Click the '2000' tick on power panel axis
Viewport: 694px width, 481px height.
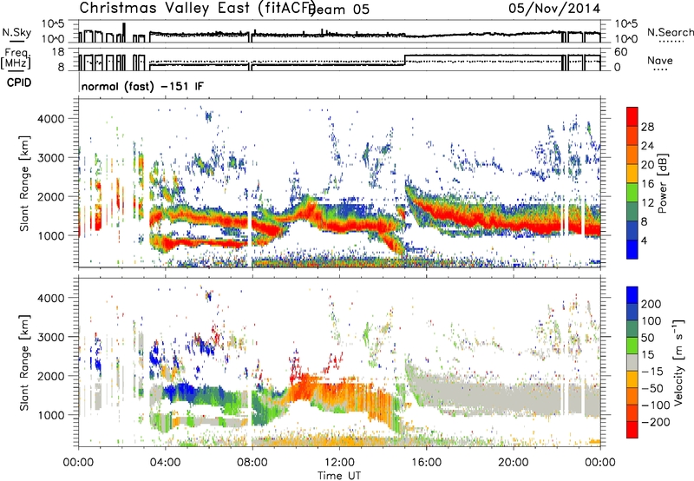tap(51, 196)
